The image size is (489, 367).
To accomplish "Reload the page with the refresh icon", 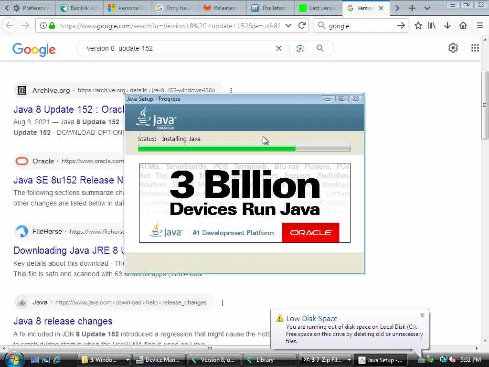I will 302,26.
